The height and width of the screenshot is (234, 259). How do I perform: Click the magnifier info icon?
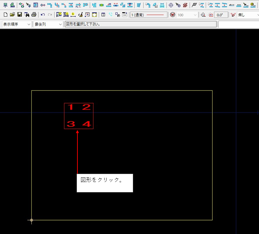pos(59,15)
